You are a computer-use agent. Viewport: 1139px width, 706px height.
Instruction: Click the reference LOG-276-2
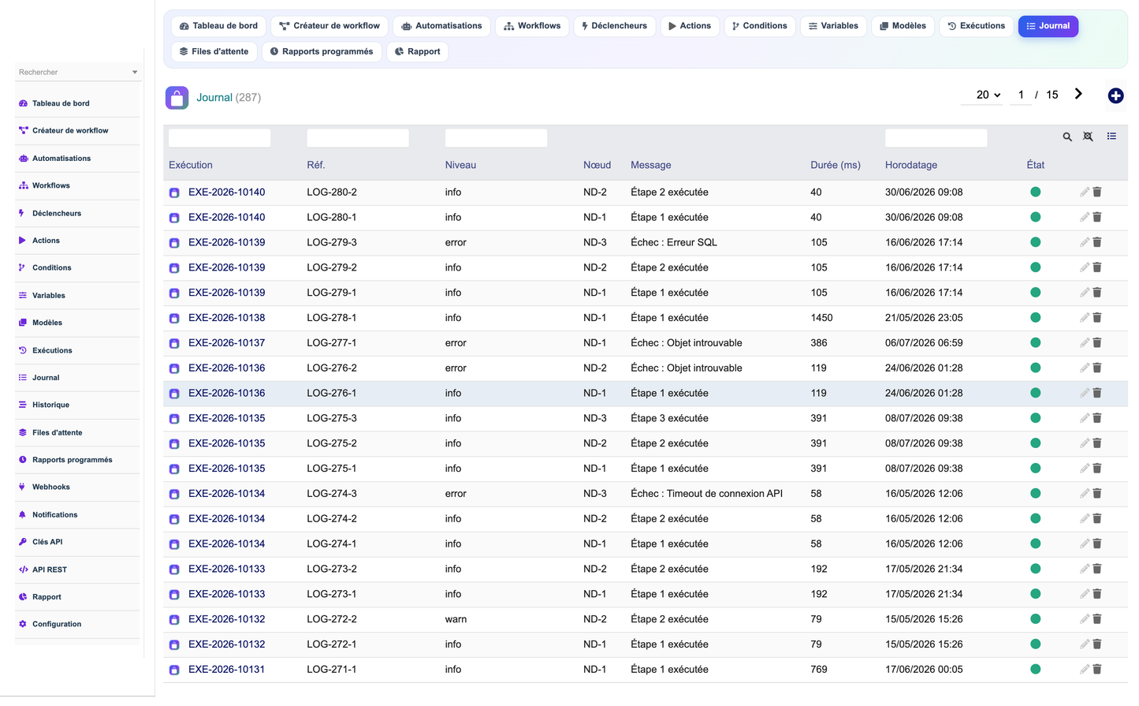point(332,368)
